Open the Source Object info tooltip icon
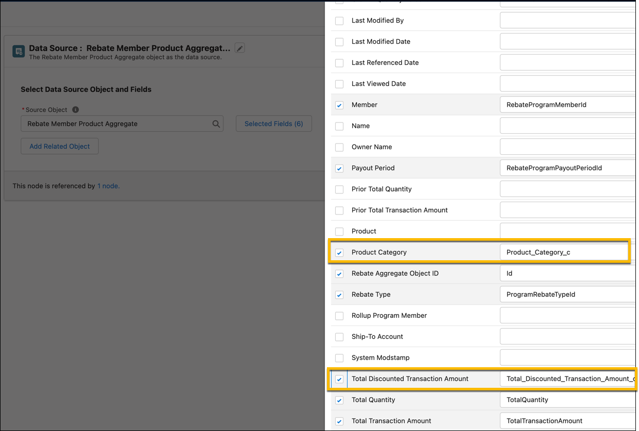Viewport: 639px width, 431px height. pos(75,109)
